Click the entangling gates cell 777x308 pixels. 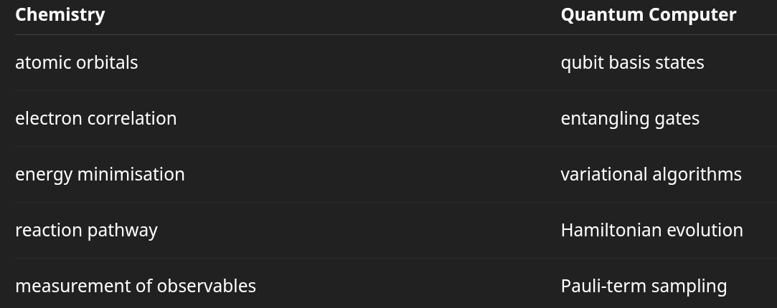pos(631,119)
